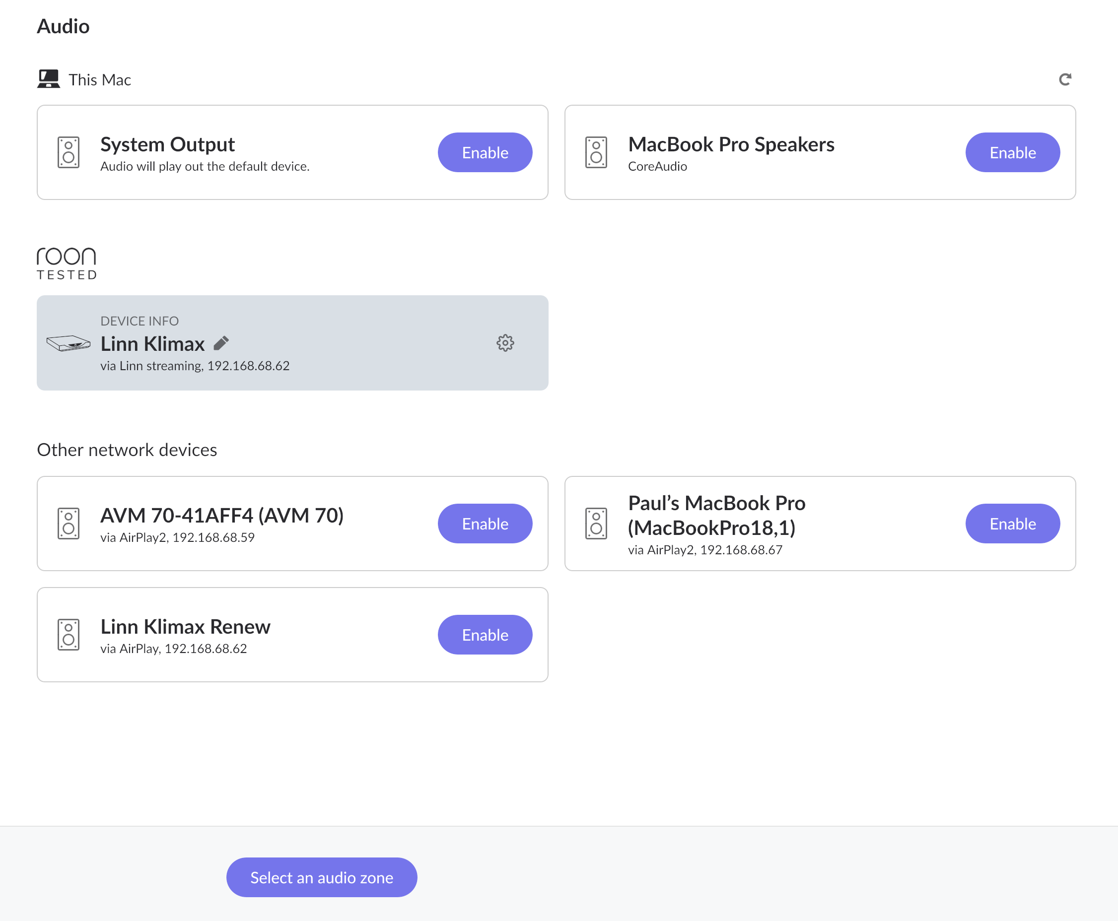1118x921 pixels.
Task: Enable MacBook Pro Speakers
Action: pos(1012,152)
